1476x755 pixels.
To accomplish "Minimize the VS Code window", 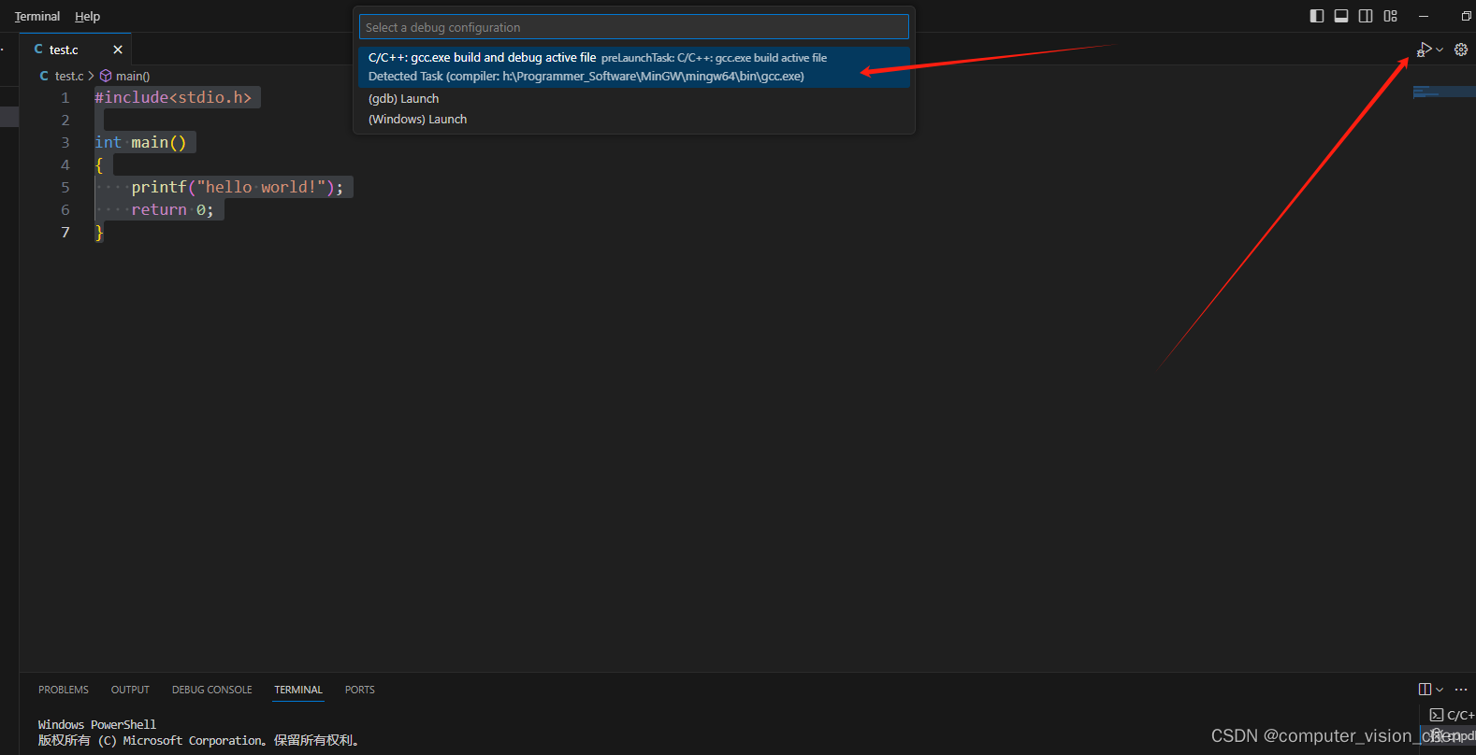I will tap(1424, 16).
